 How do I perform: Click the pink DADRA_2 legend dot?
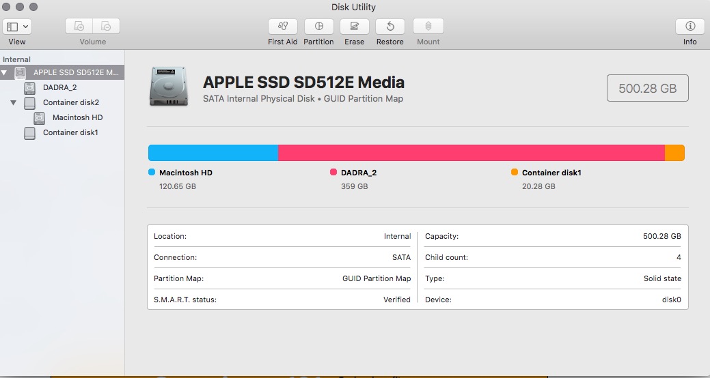pos(333,172)
